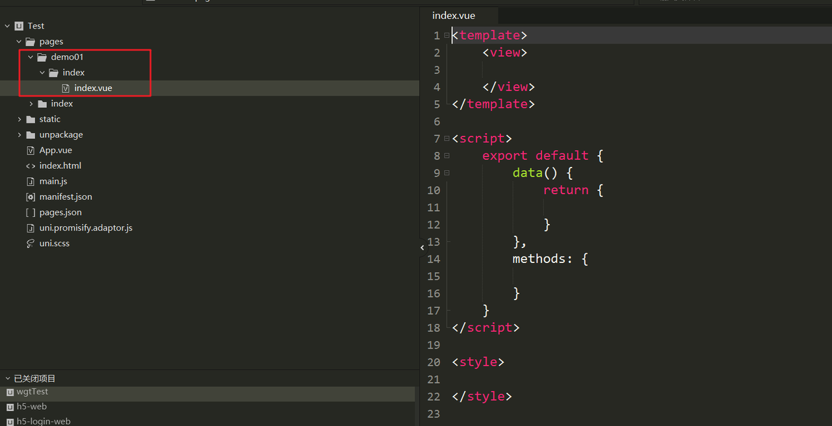Fold the template block at line 1
This screenshot has height=426, width=832.
click(x=447, y=36)
